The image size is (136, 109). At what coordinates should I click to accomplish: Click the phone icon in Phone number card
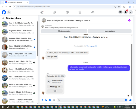[x=49, y=81]
